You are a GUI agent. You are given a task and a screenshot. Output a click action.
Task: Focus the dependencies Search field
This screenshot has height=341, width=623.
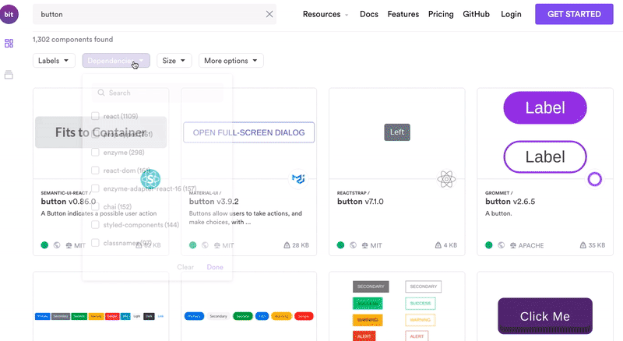tap(157, 93)
